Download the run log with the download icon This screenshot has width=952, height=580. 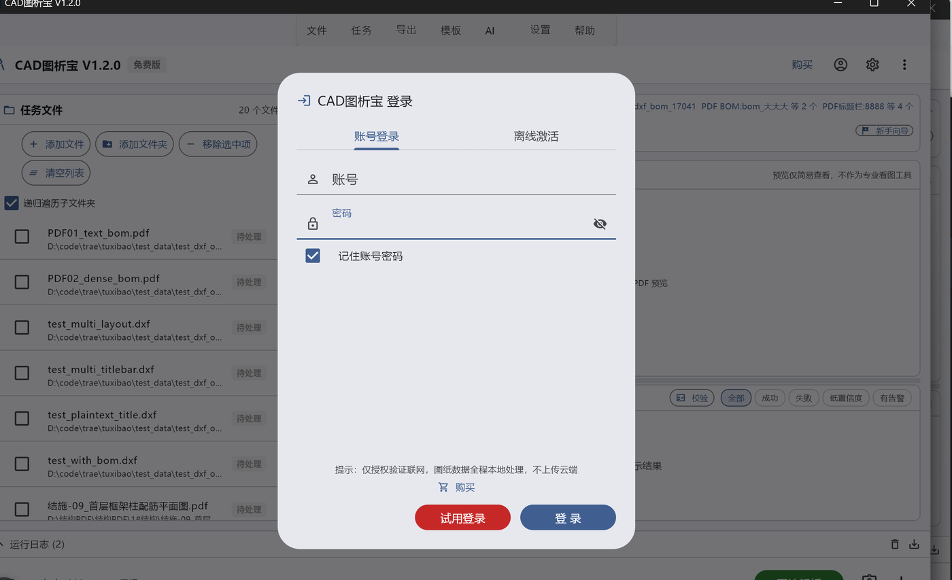pos(915,544)
